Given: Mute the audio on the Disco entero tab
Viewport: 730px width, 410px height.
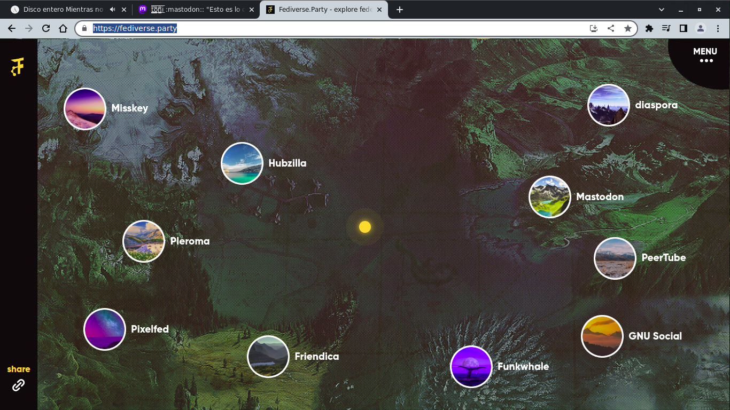Looking at the screenshot, I should pyautogui.click(x=113, y=10).
